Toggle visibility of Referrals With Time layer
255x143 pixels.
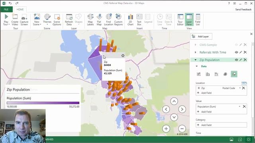[236, 52]
